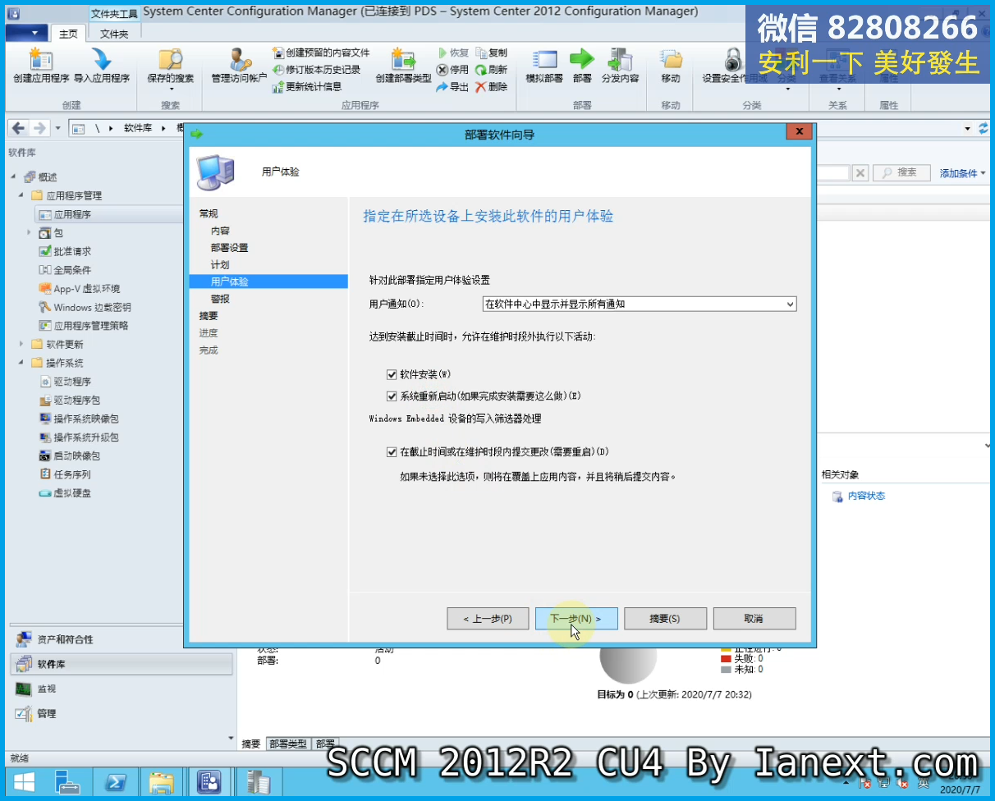Click the Previous (上一步) button
Screen dimensions: 995x801
coord(488,618)
